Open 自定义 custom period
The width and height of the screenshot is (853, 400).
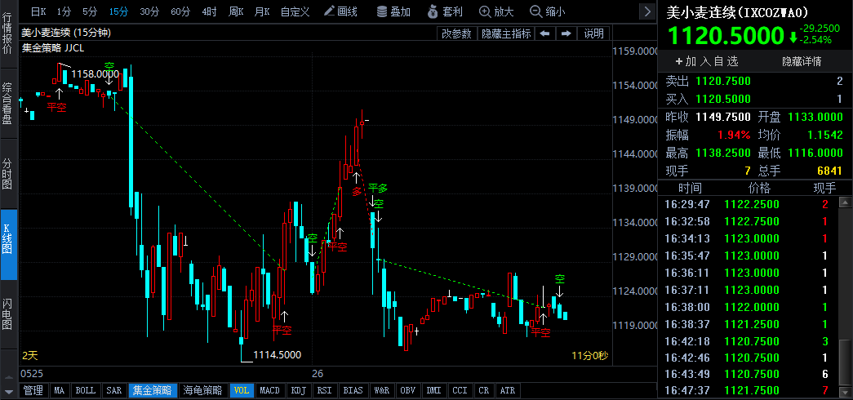(x=295, y=11)
